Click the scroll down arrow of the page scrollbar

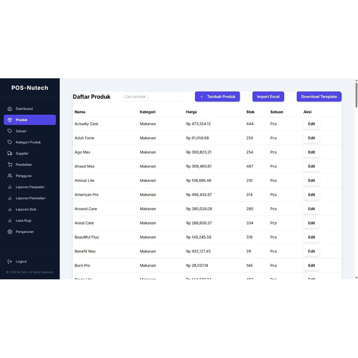(x=356, y=278)
